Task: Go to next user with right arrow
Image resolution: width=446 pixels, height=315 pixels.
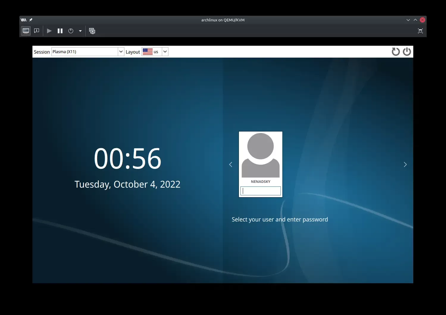Action: point(405,164)
